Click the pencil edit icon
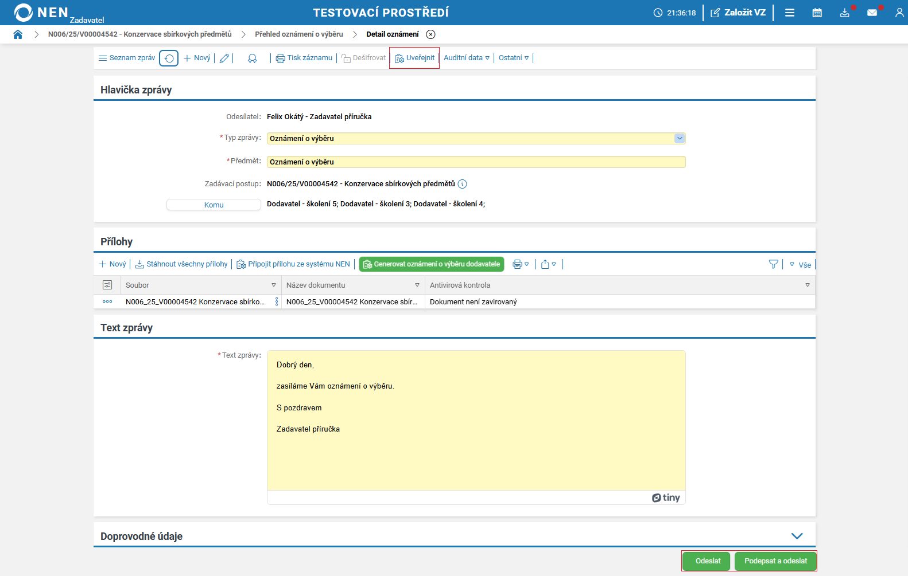The width and height of the screenshot is (908, 576). coord(224,58)
